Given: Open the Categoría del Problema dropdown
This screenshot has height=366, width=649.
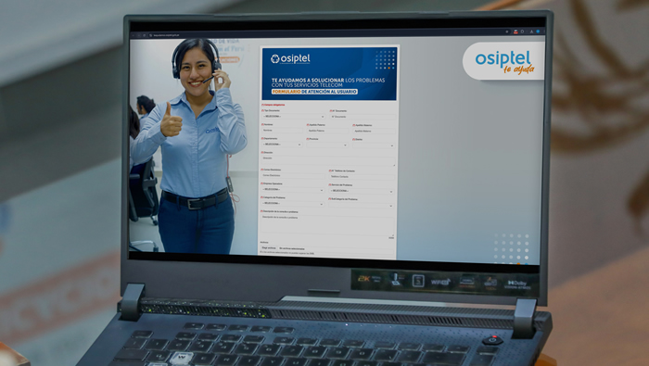Looking at the screenshot, I should [292, 204].
